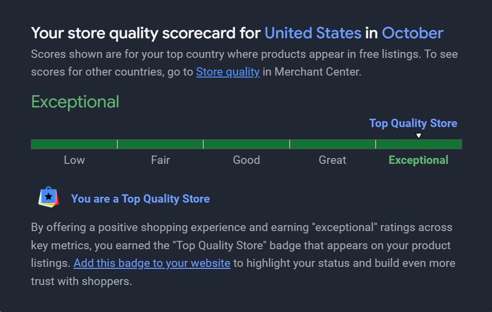Select the Fair label under the bar
Viewport: 492px width, 312px height.
(x=160, y=160)
